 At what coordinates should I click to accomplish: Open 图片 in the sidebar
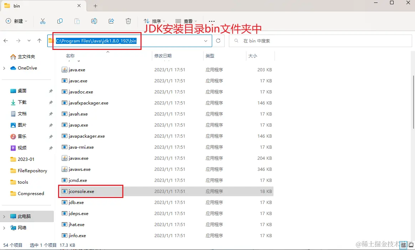click(18, 125)
